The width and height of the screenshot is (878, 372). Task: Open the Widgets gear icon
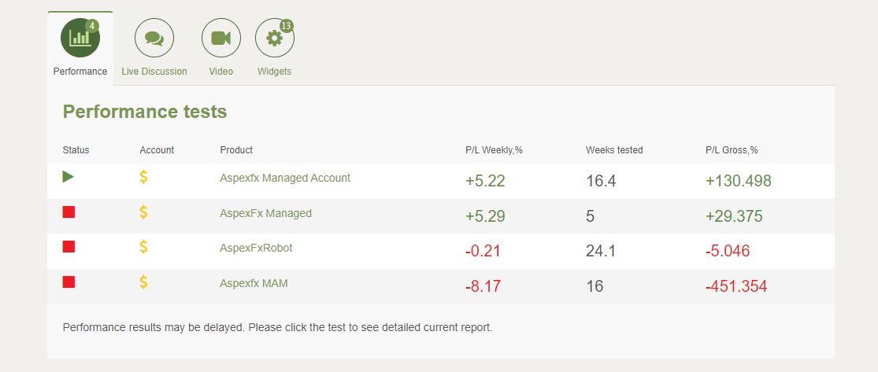point(274,38)
